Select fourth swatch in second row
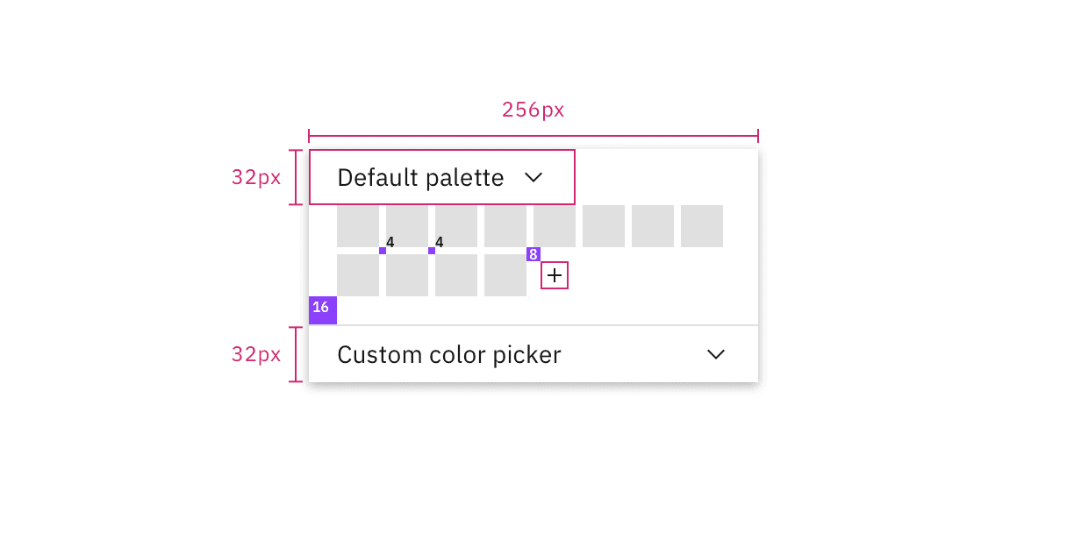 505,275
